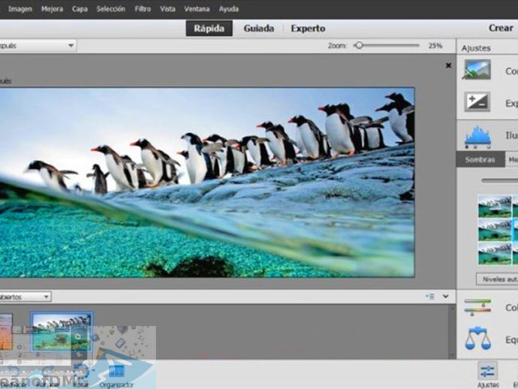Open the Imagen menu

click(20, 9)
